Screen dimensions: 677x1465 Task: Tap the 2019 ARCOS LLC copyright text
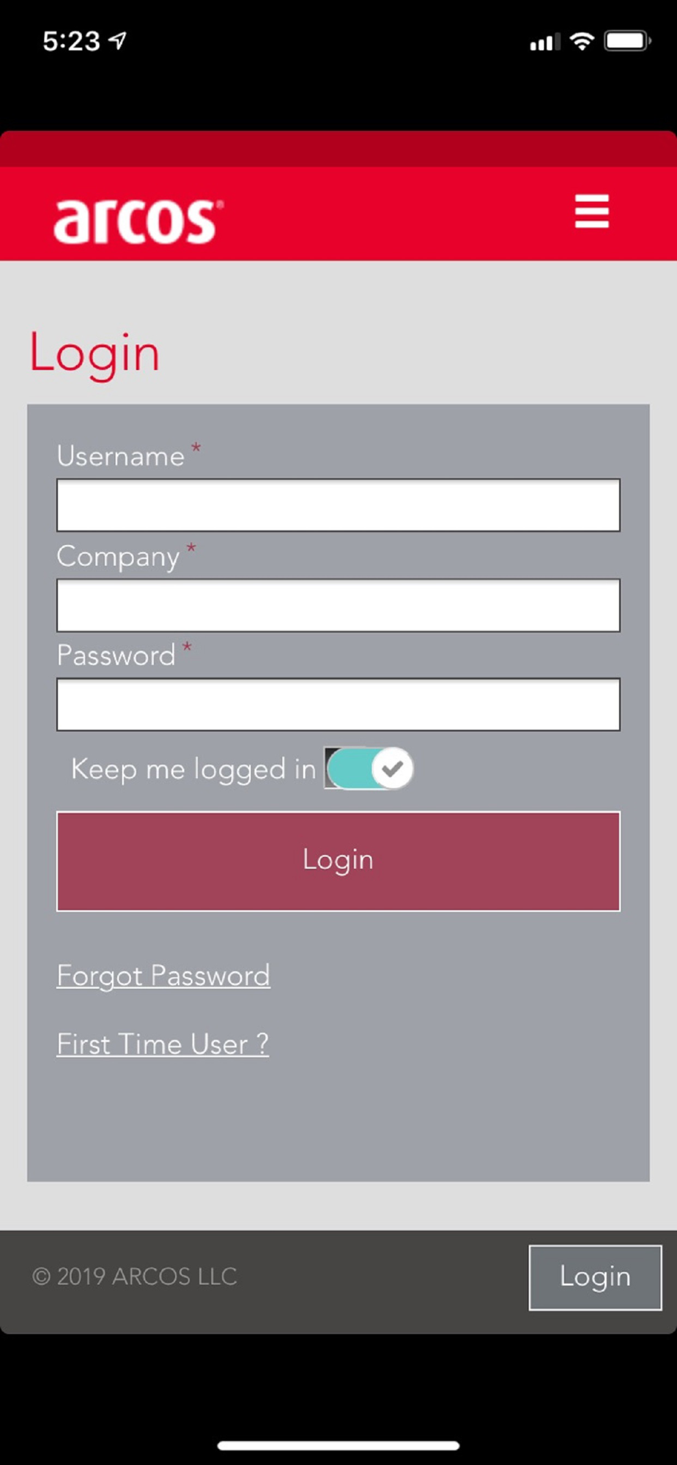pos(135,1276)
